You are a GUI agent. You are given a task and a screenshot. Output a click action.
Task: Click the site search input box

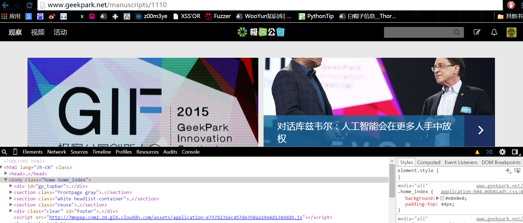[424, 32]
